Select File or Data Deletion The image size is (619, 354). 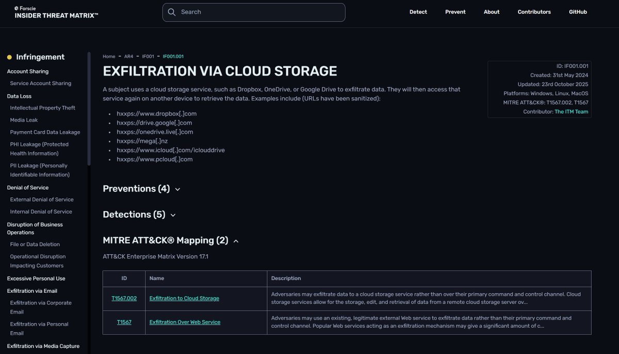pyautogui.click(x=35, y=244)
